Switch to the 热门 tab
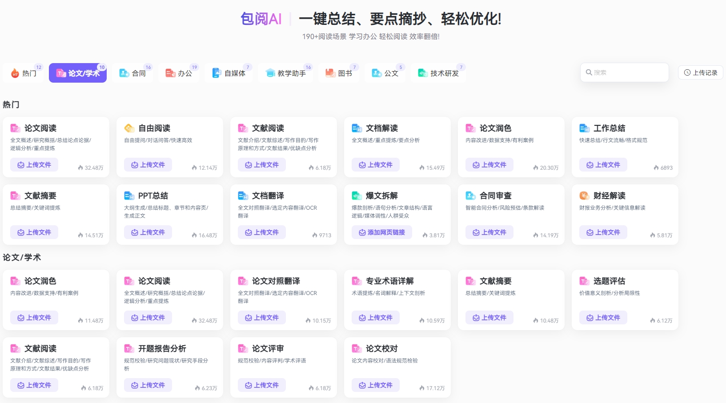726x403 pixels. (x=24, y=73)
